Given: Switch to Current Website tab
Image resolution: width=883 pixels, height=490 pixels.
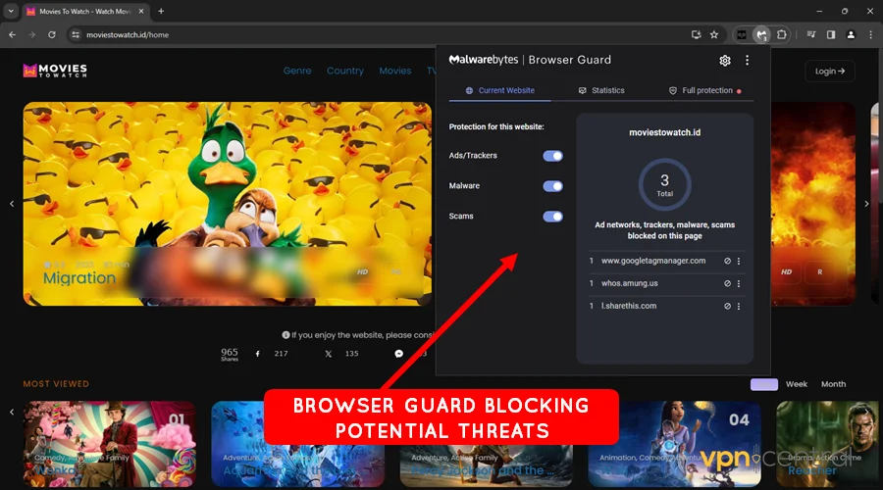Looking at the screenshot, I should (x=500, y=90).
